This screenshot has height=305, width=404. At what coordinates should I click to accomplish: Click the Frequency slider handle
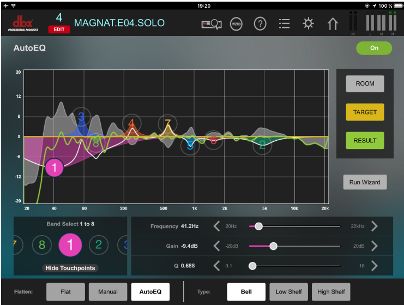258,226
